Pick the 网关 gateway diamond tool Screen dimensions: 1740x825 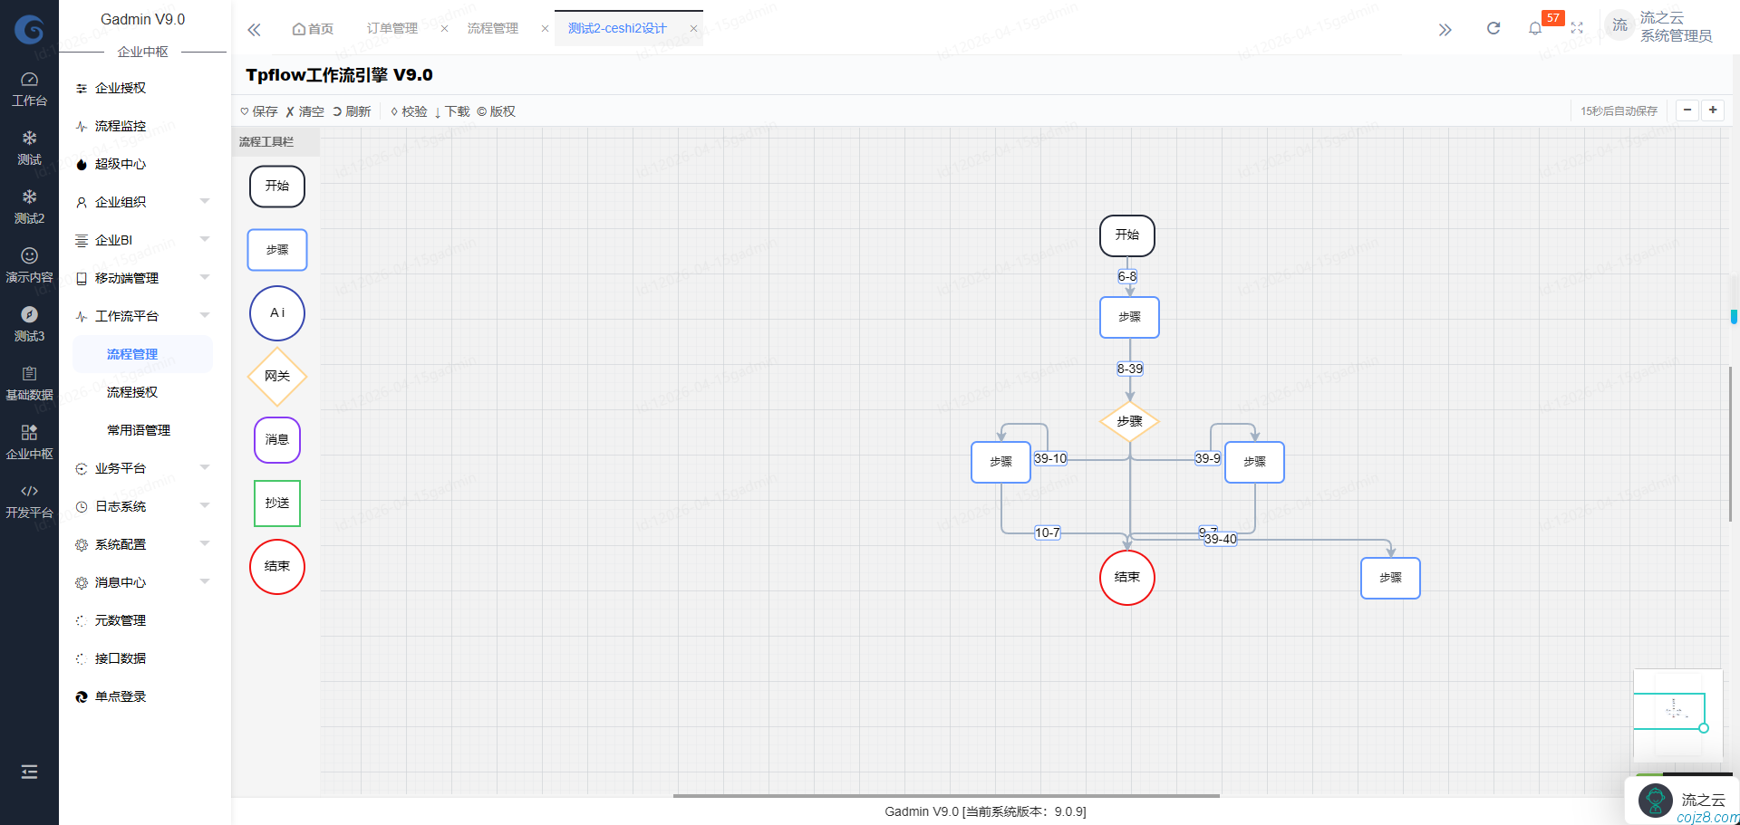pyautogui.click(x=276, y=376)
